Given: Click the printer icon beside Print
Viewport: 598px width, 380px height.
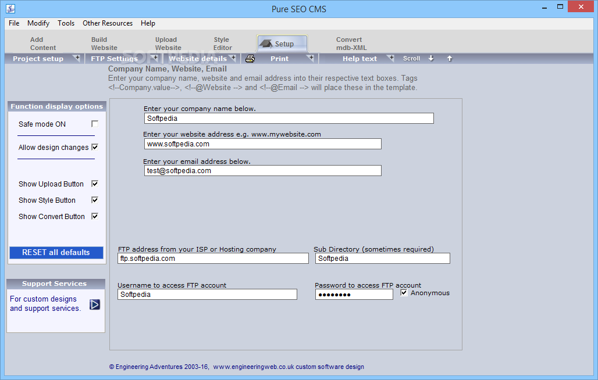Looking at the screenshot, I should tap(250, 59).
